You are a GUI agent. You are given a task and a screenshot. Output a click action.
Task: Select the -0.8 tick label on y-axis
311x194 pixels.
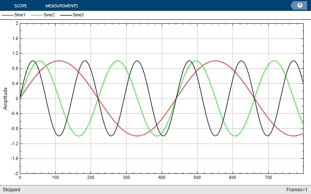14,128
